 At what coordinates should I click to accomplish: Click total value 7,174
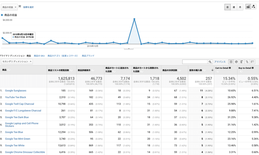tap(125, 78)
